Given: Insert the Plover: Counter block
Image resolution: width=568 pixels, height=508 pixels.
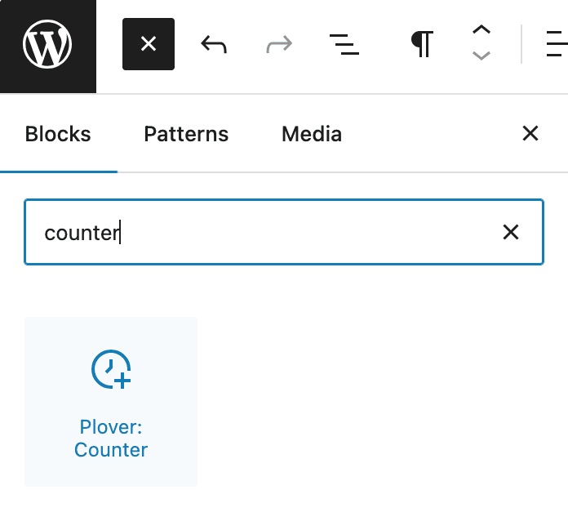Looking at the screenshot, I should [111, 402].
